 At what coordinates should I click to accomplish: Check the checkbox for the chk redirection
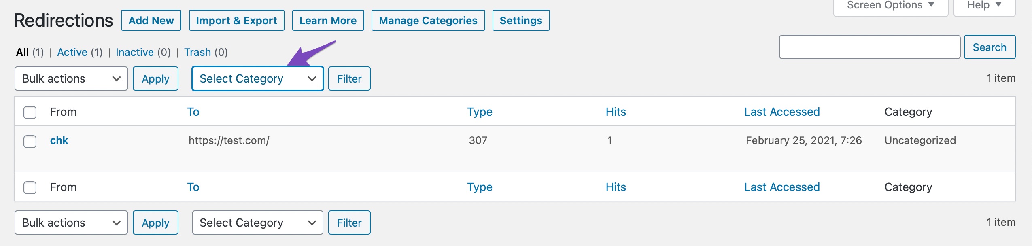point(30,141)
